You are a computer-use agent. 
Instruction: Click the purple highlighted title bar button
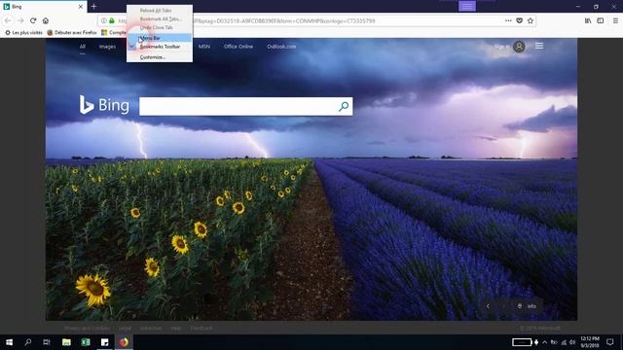point(467,6)
